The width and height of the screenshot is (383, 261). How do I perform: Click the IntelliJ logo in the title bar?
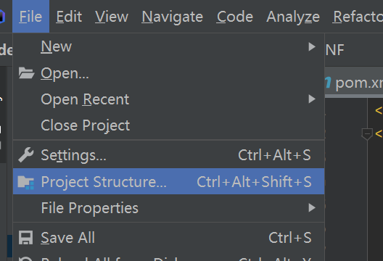pos(2,17)
